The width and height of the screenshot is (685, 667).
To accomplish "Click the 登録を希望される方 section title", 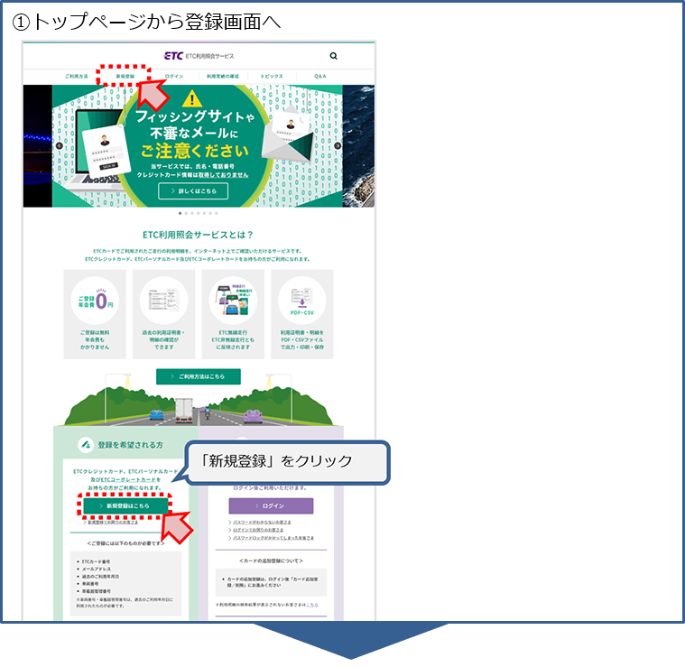I will coord(131,445).
